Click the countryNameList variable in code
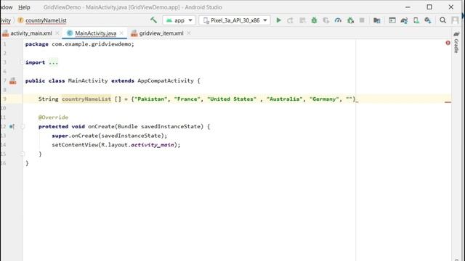The width and height of the screenshot is (465, 261). 86,99
